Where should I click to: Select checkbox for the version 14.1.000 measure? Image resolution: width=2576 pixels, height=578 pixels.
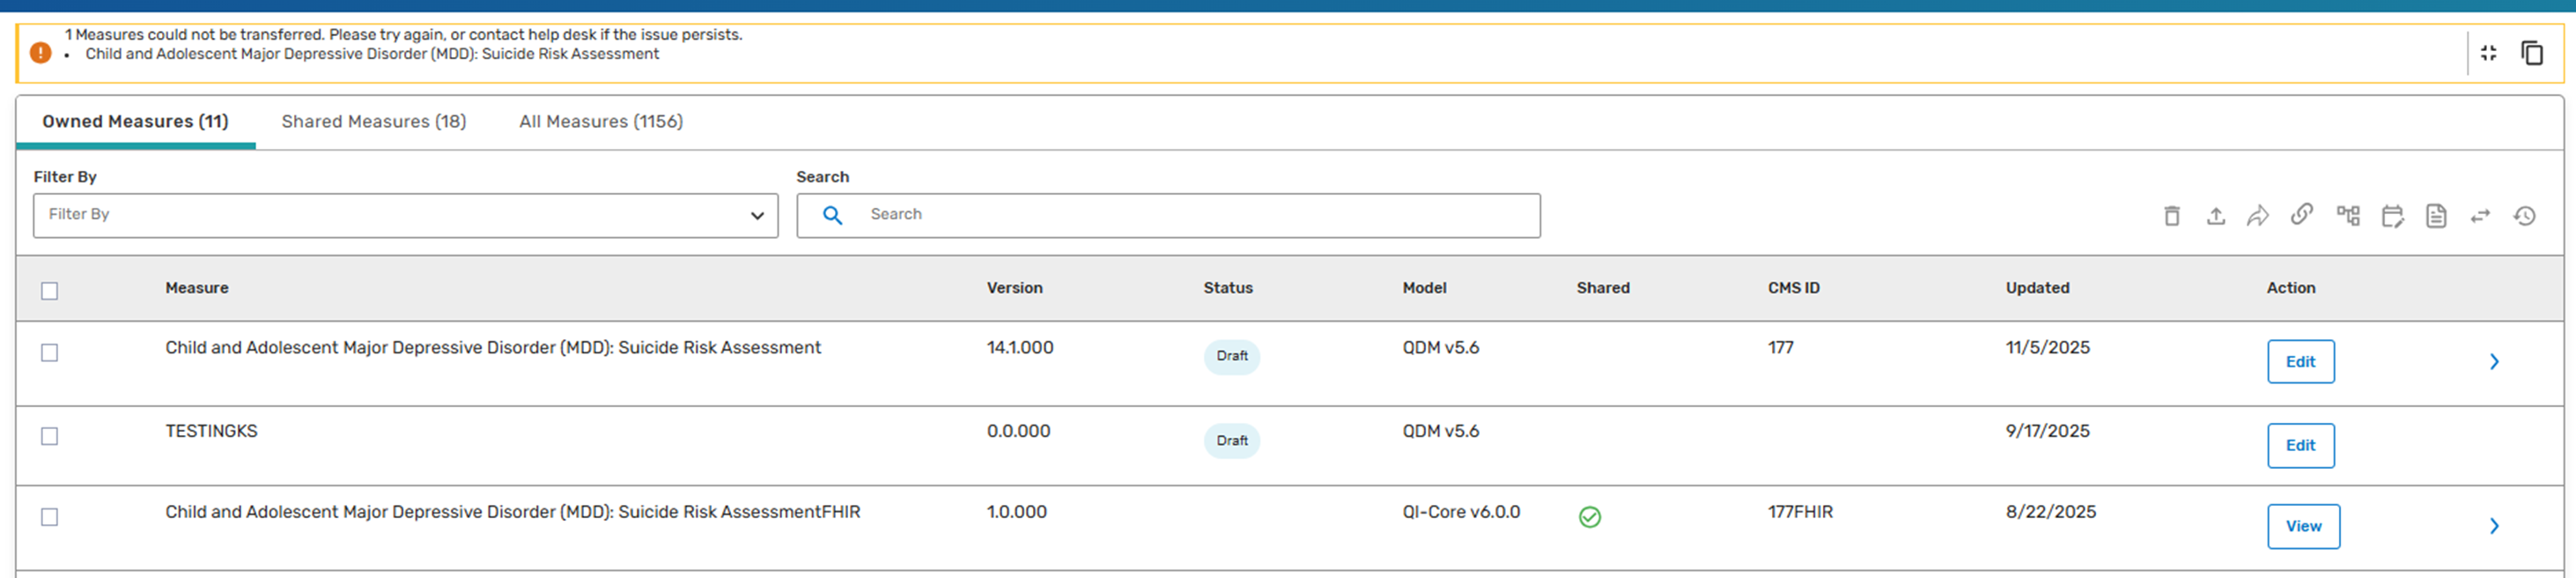(x=50, y=353)
